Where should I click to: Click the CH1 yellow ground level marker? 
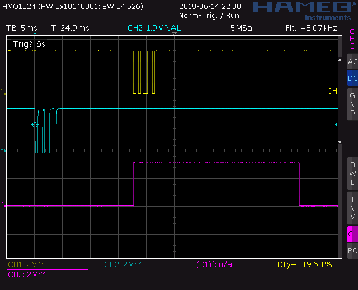click(3, 91)
